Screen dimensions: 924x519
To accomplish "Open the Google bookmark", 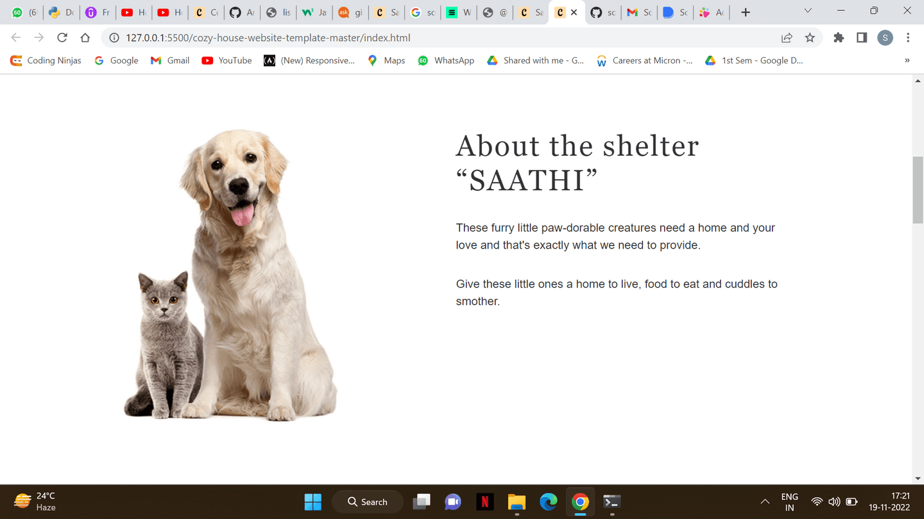I will [x=116, y=60].
